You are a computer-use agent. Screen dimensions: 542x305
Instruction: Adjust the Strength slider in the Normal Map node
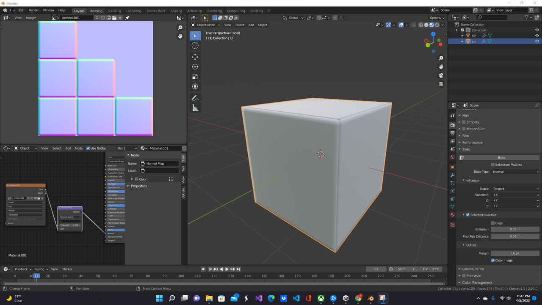[69, 225]
